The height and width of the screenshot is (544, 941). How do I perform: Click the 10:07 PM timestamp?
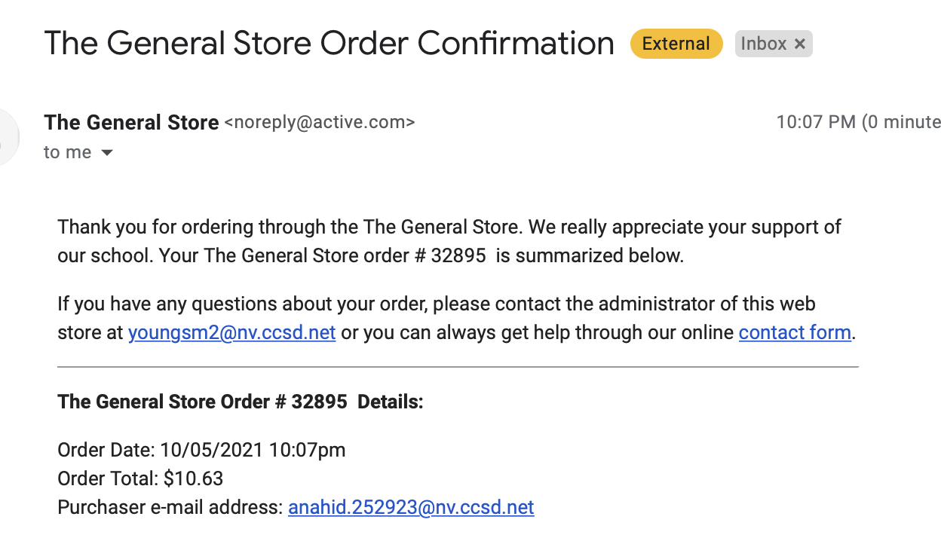[816, 122]
